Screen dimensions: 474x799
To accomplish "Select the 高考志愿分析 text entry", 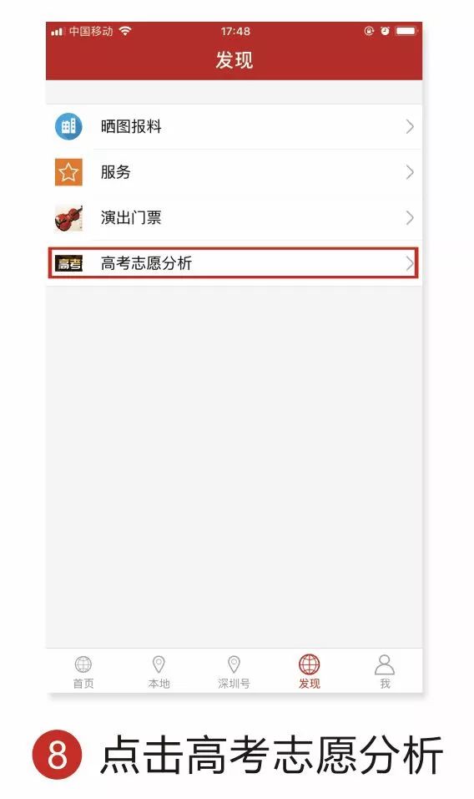I will click(147, 263).
